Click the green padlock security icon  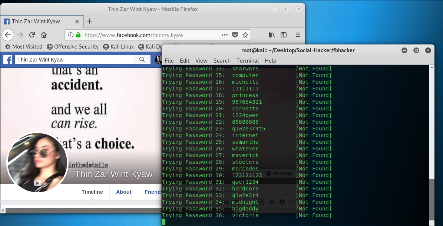tap(78, 35)
